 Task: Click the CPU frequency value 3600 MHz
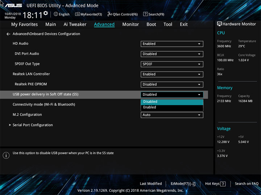(224, 46)
